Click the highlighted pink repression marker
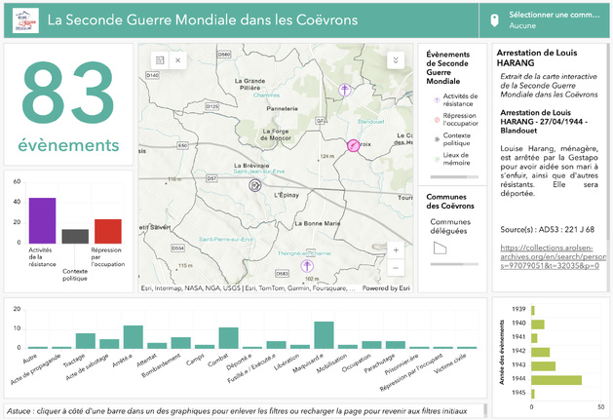 (x=354, y=146)
